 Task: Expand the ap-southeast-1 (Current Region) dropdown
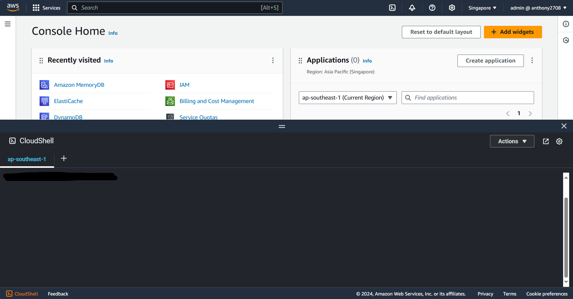point(348,98)
